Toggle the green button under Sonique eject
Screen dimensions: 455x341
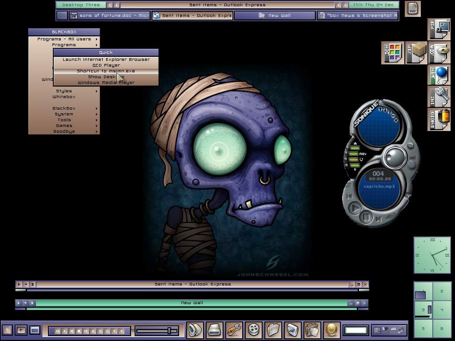[x=354, y=148]
